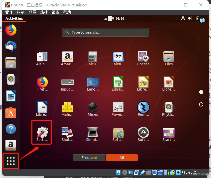
Task: Open the 热键 menu
Action: point(44,12)
